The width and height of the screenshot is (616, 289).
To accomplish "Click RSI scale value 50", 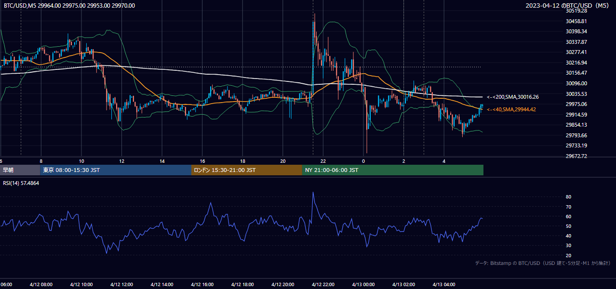I will click(568, 226).
